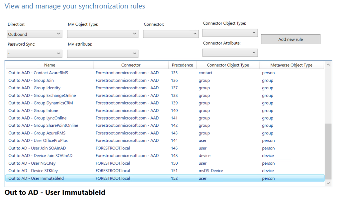This screenshot has height=202, width=340.
Task: Click the scrollbar up arrow
Action: [328, 65]
